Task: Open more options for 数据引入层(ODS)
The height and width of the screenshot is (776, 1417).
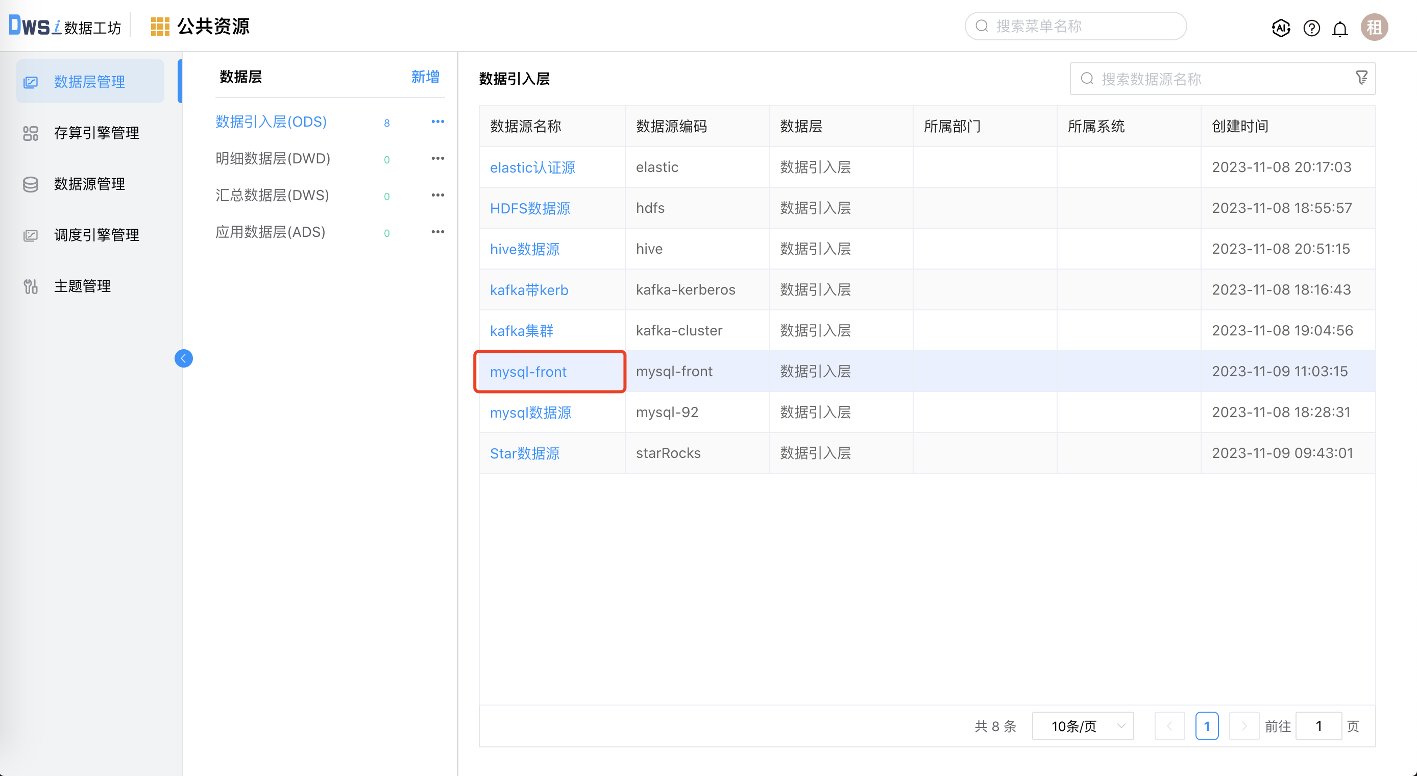Action: (438, 122)
